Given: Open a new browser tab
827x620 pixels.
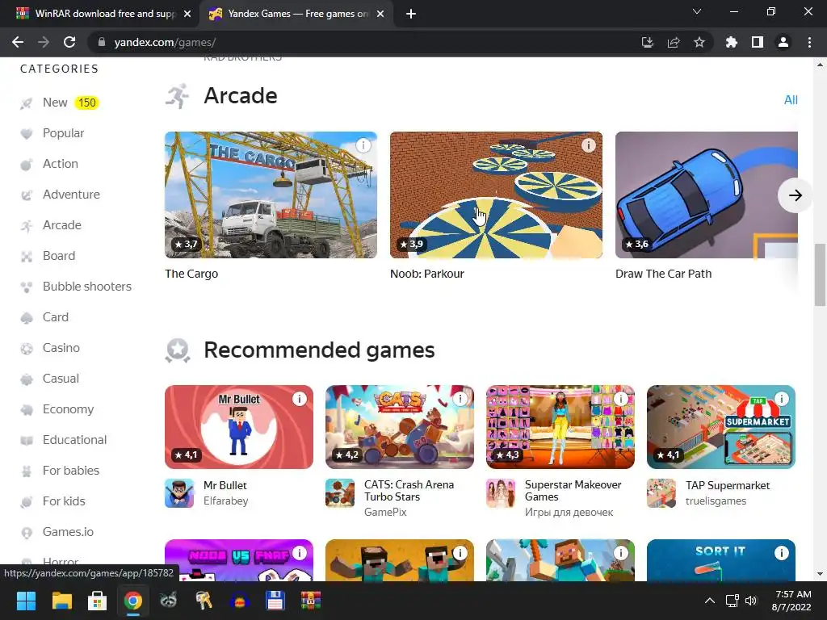Looking at the screenshot, I should (x=411, y=14).
